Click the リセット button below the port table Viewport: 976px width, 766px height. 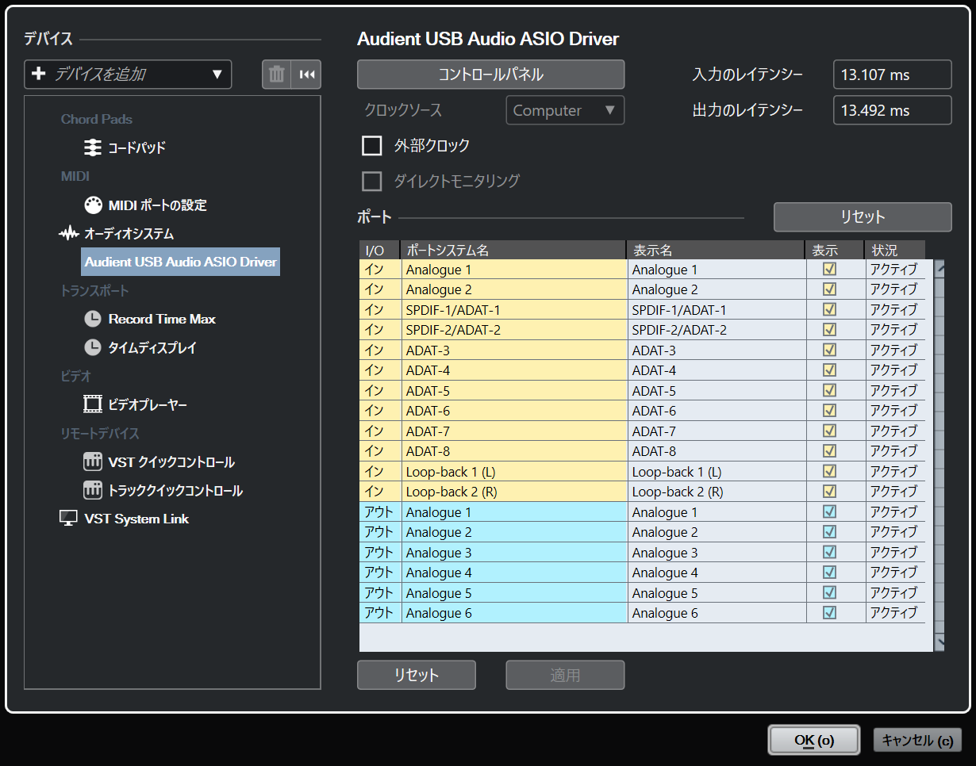pos(417,675)
